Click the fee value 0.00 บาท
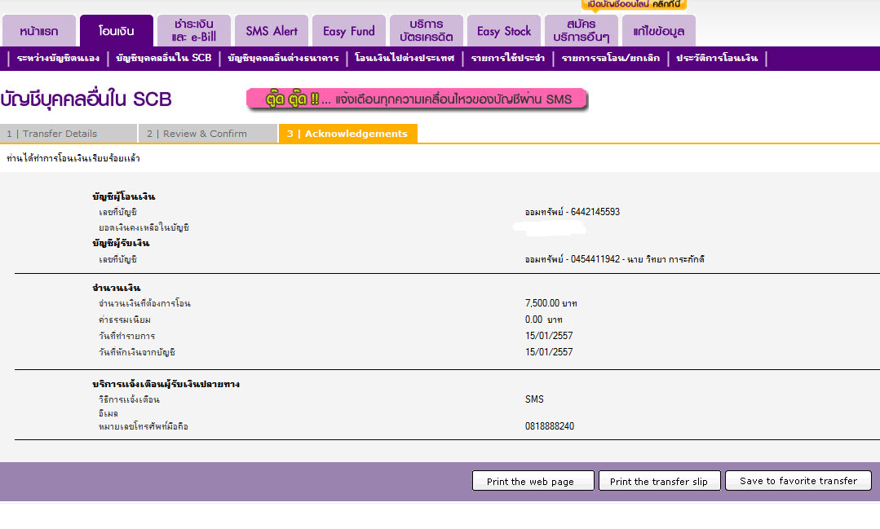 pos(543,320)
